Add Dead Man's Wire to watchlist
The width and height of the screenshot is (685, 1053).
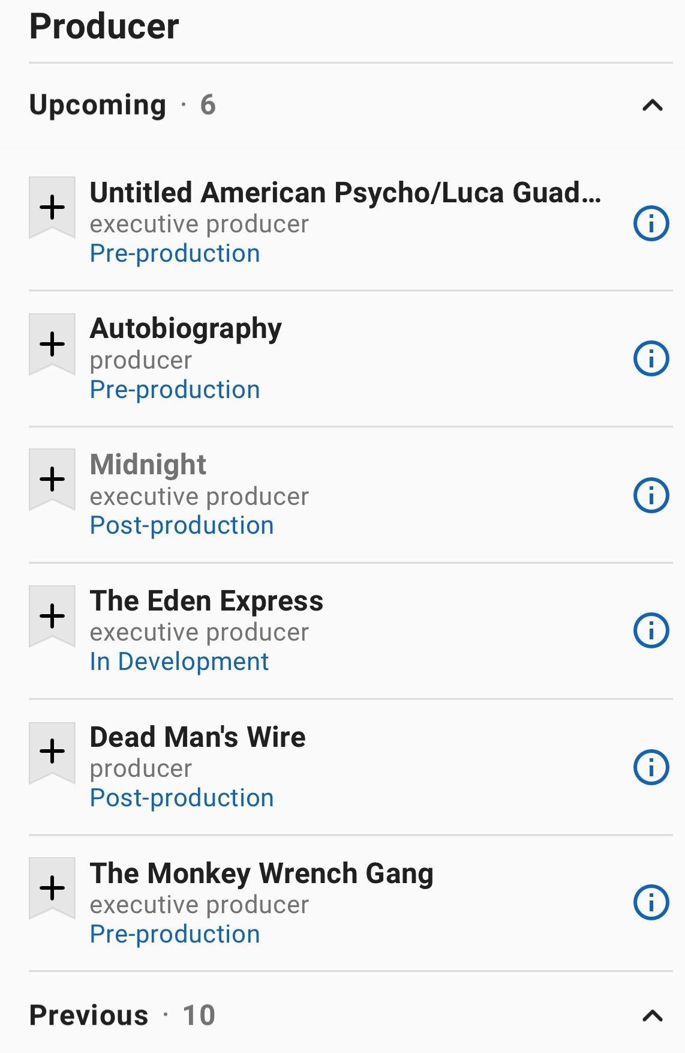click(52, 752)
